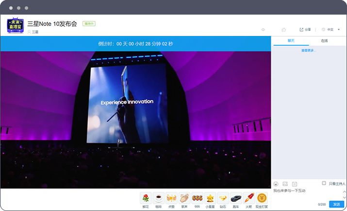
Task: Click the 查看更多 link in chat
Action: pyautogui.click(x=309, y=51)
